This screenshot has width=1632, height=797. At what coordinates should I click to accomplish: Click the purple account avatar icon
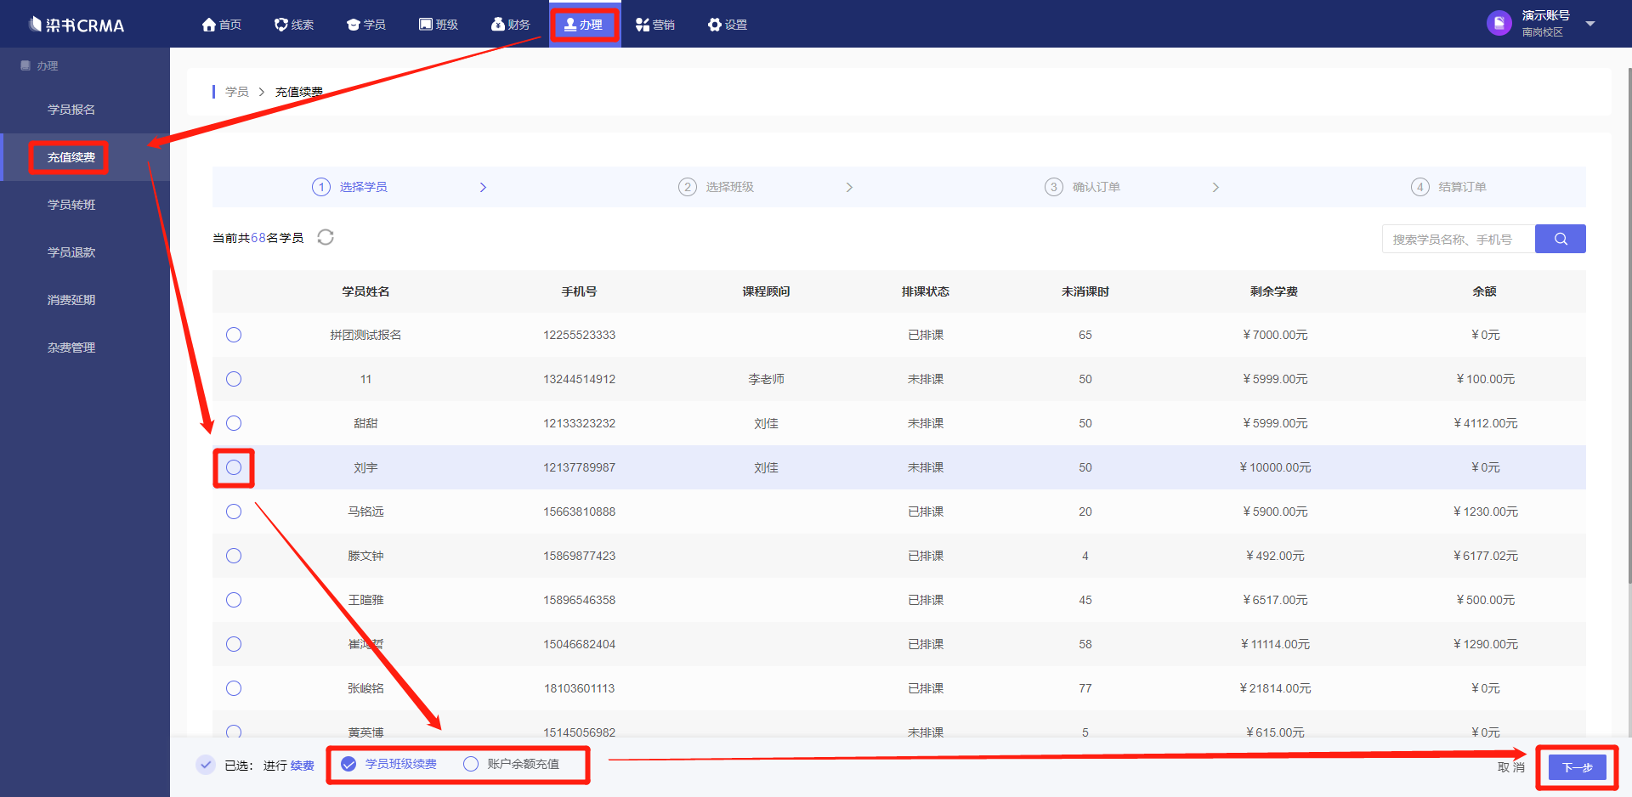pos(1499,23)
